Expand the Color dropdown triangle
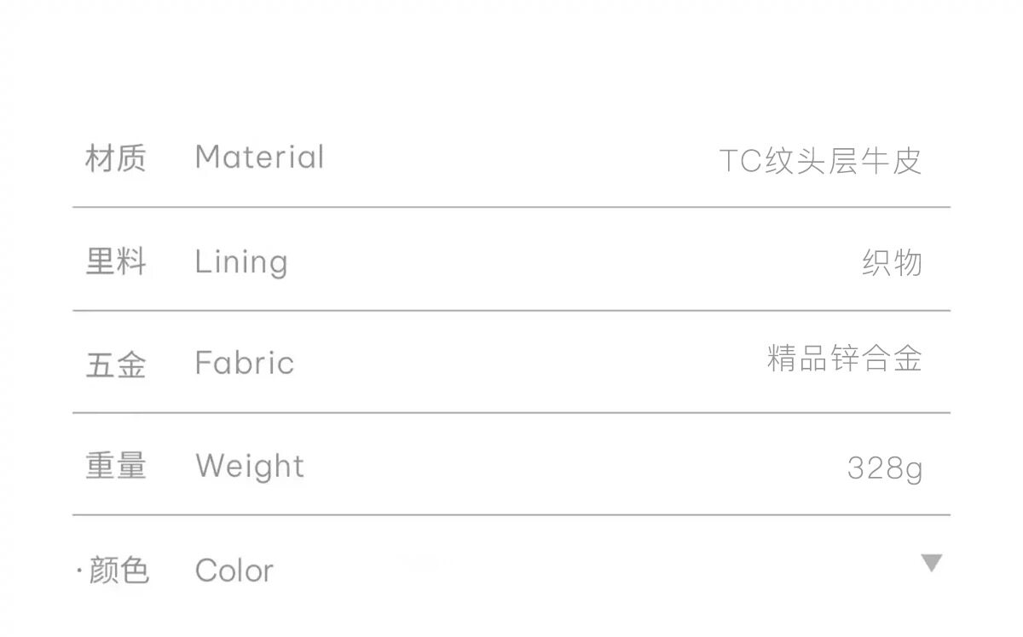 [x=932, y=563]
